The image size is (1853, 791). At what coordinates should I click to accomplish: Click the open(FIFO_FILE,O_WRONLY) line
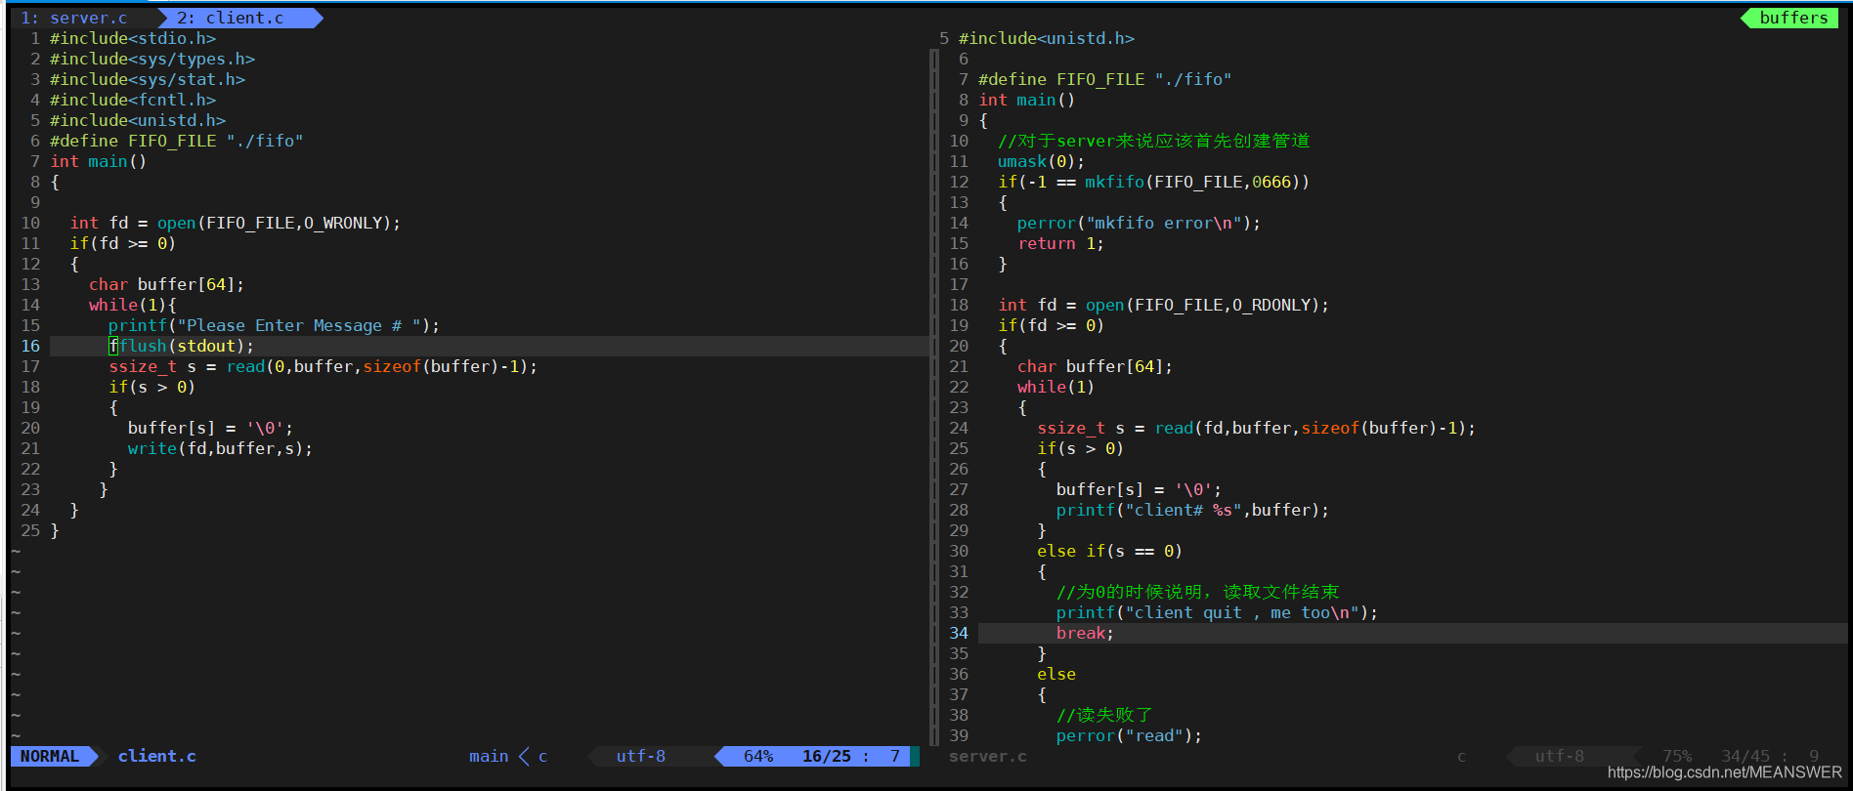pos(236,223)
